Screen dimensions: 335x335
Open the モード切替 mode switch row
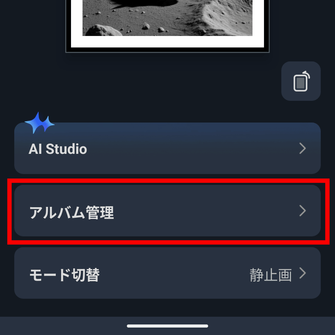pos(167,273)
